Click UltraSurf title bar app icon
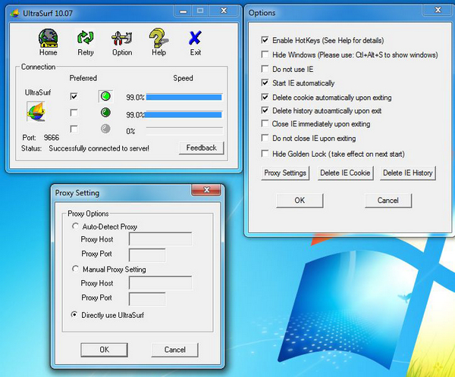This screenshot has height=377, width=455. pyautogui.click(x=15, y=13)
